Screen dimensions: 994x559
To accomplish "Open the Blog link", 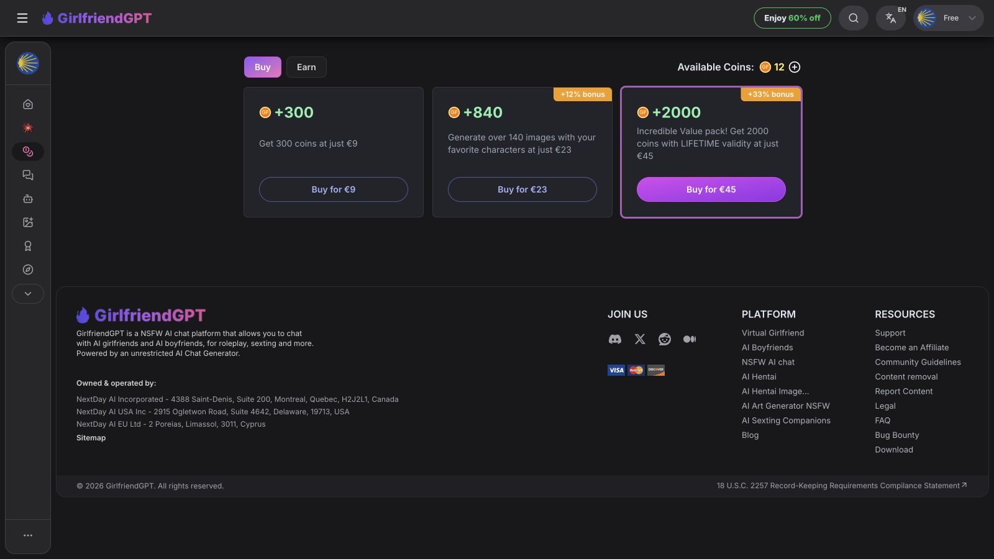I will pos(750,435).
